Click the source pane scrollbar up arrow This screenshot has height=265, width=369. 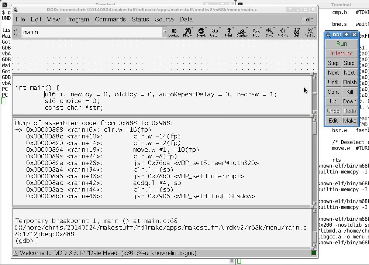(314, 77)
